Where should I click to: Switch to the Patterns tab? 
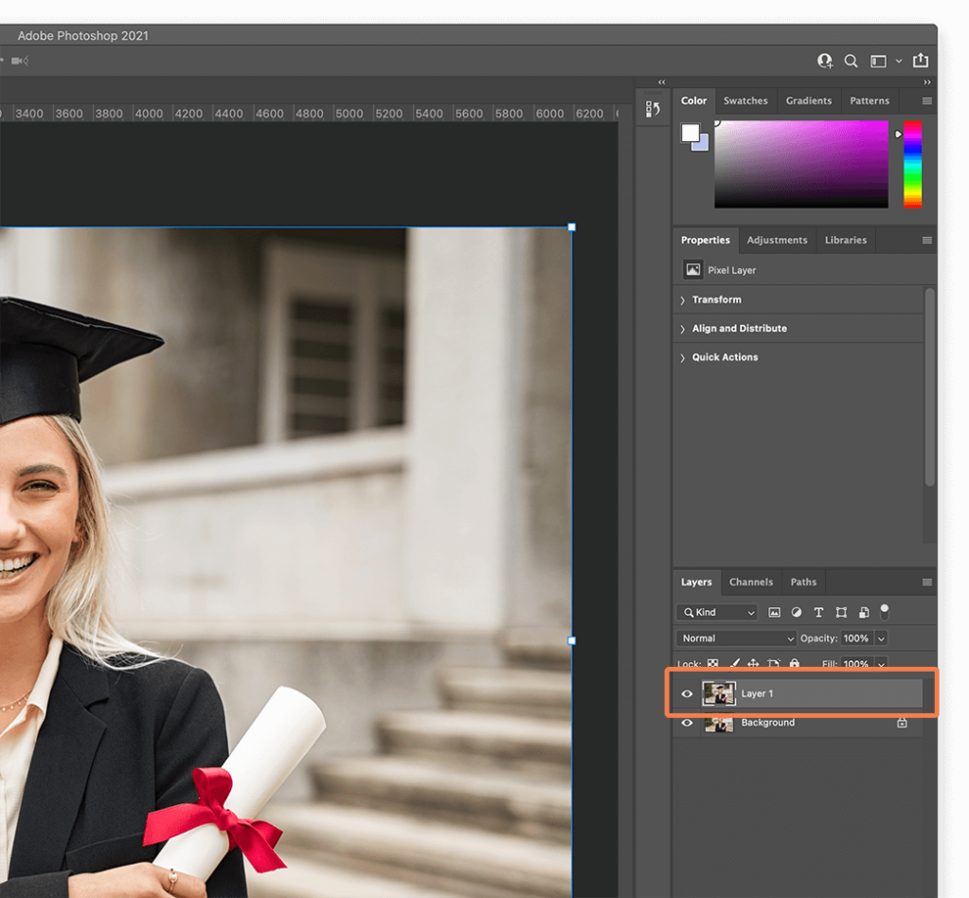click(x=869, y=100)
